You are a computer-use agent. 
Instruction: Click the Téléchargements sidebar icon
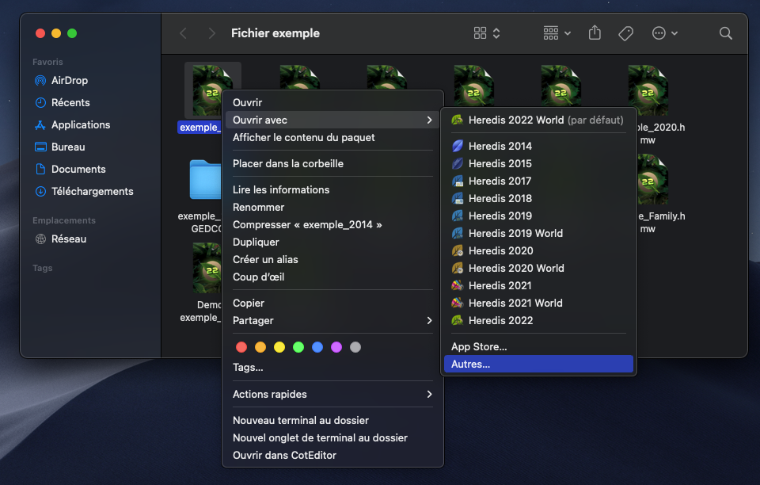[x=40, y=191]
